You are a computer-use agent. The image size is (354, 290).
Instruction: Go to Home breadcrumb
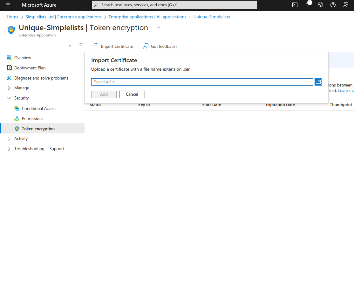pos(13,17)
